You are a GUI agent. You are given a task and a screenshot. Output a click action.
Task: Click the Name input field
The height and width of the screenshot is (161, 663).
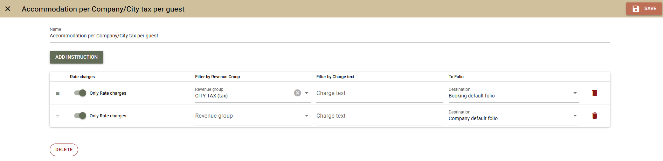coord(329,36)
